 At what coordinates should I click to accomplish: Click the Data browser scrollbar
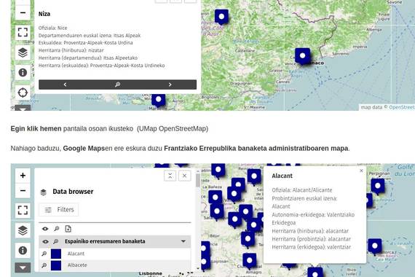(x=198, y=180)
